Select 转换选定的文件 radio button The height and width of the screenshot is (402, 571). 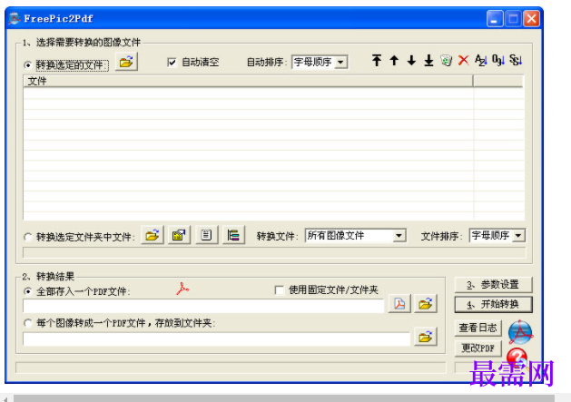click(27, 65)
